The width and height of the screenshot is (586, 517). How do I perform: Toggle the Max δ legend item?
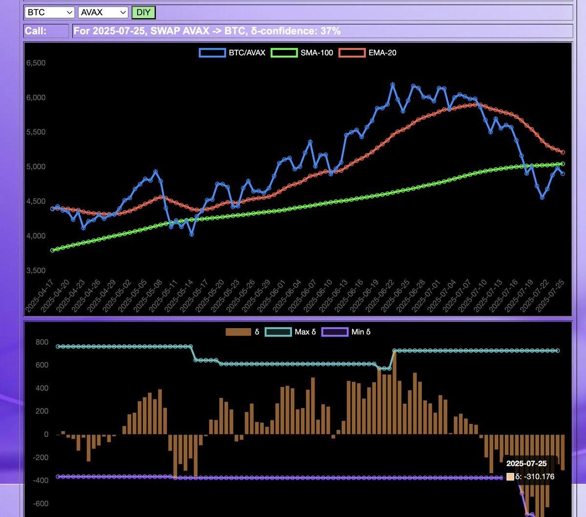[291, 332]
